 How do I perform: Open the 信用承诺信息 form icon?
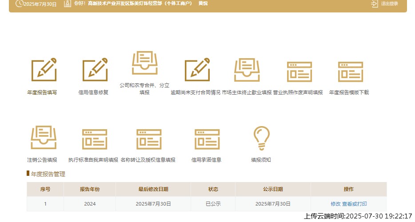[207, 139]
